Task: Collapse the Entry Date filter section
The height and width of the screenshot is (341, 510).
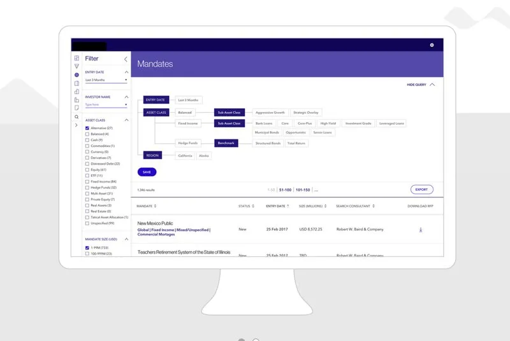Action: tap(126, 72)
